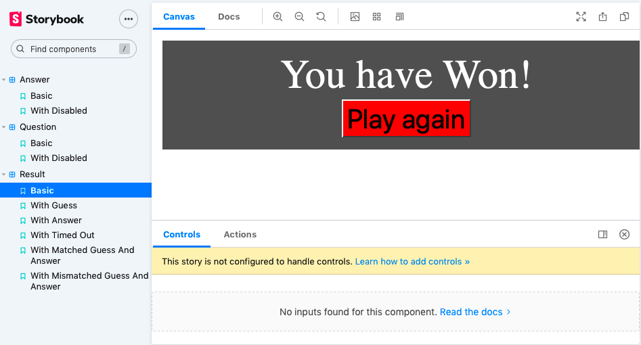Follow the Learn how to add controls link
Screen dimensions: 641x345
[412, 262]
